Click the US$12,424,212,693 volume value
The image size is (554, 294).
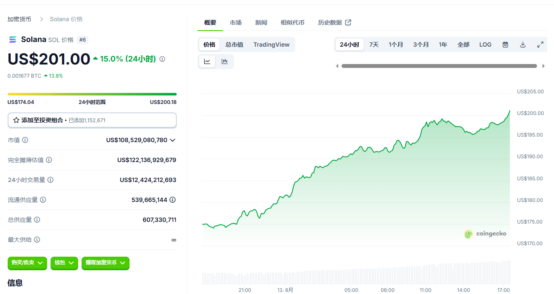148,180
